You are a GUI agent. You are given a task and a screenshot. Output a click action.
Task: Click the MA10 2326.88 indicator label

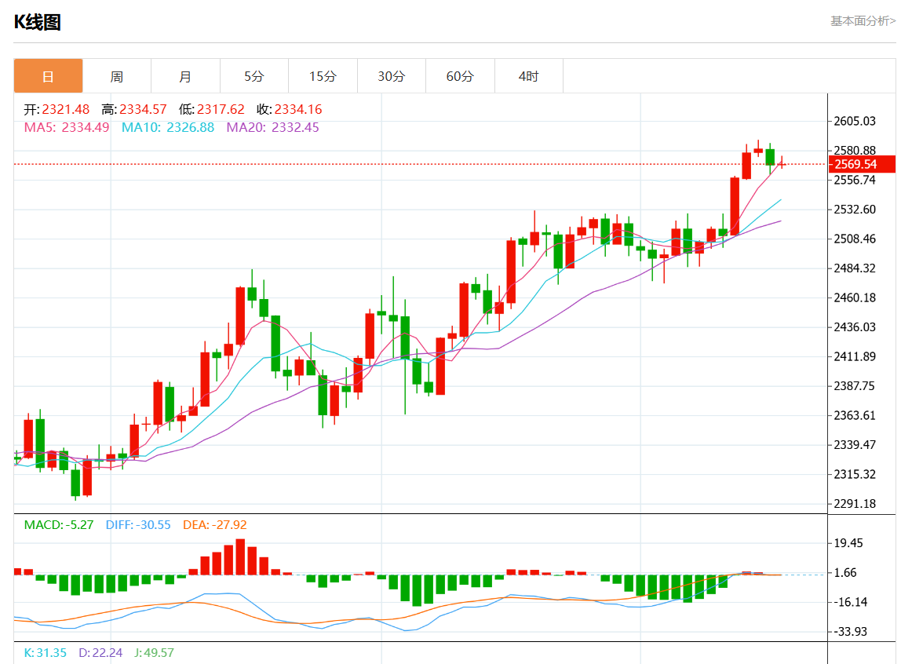point(168,127)
